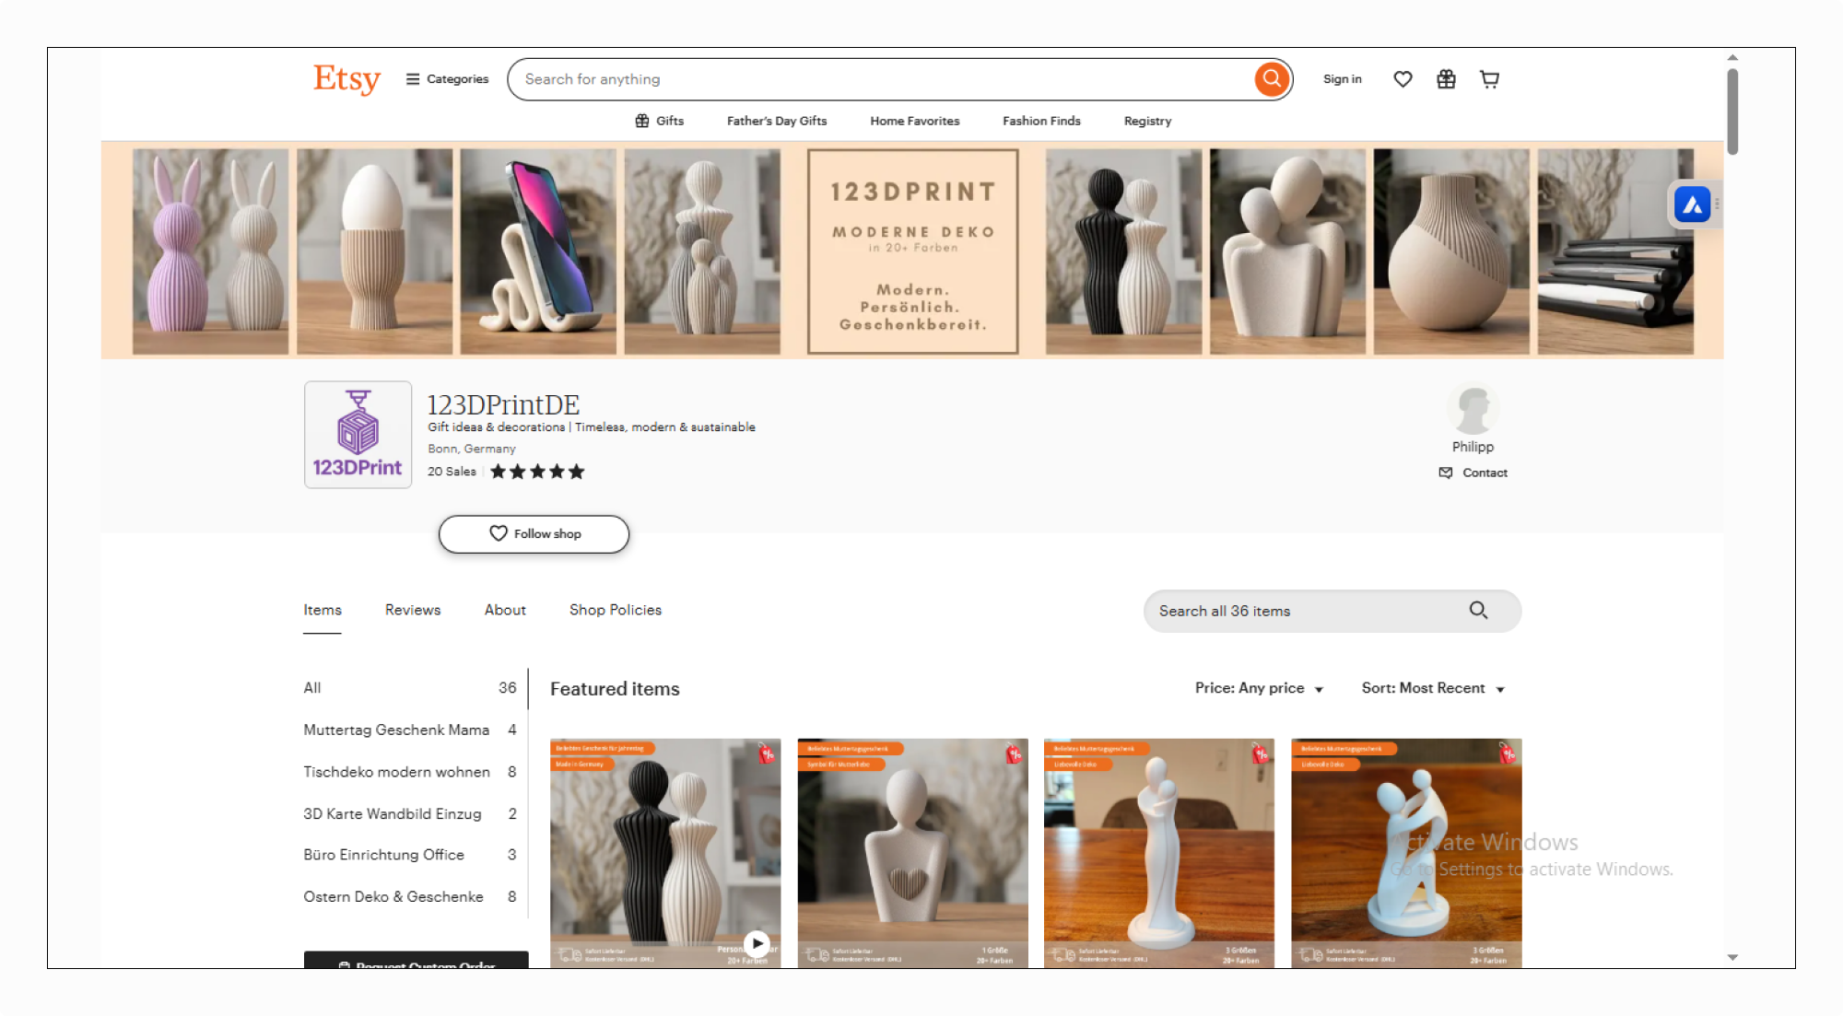Open Favorites heart icon in header
This screenshot has width=1843, height=1016.
1403,79
